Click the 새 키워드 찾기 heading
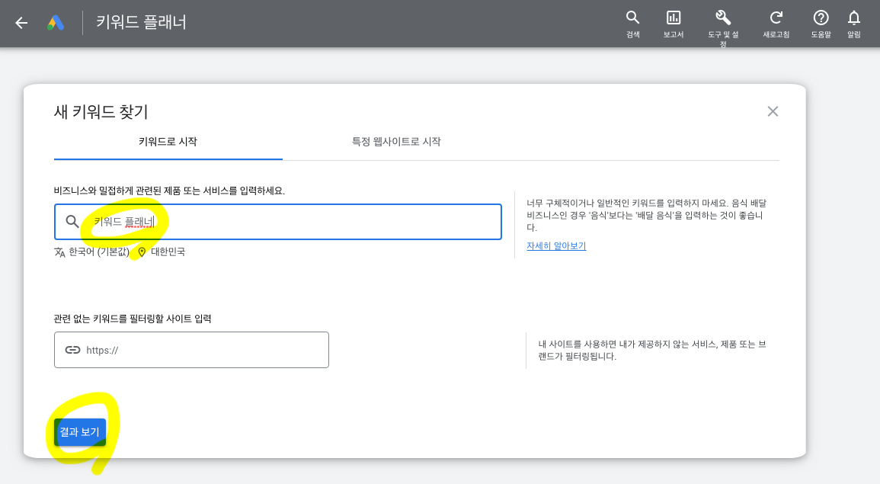880x484 pixels. pyautogui.click(x=101, y=112)
